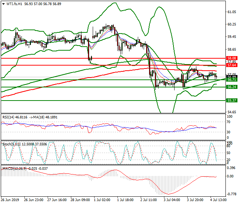
Task: Select the 60.25 price axis value
Action: pyautogui.click(x=232, y=24)
